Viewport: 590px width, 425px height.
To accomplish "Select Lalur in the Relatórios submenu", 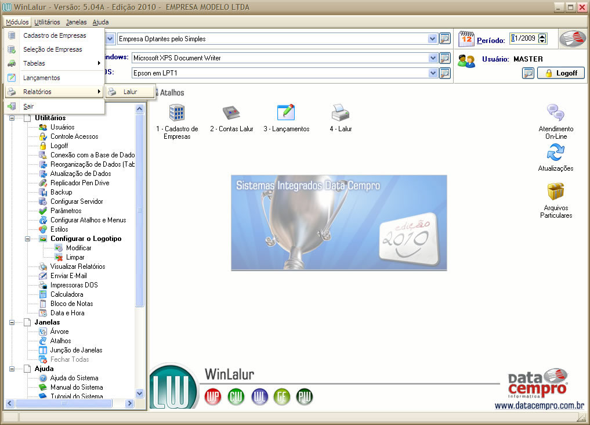I will (130, 92).
